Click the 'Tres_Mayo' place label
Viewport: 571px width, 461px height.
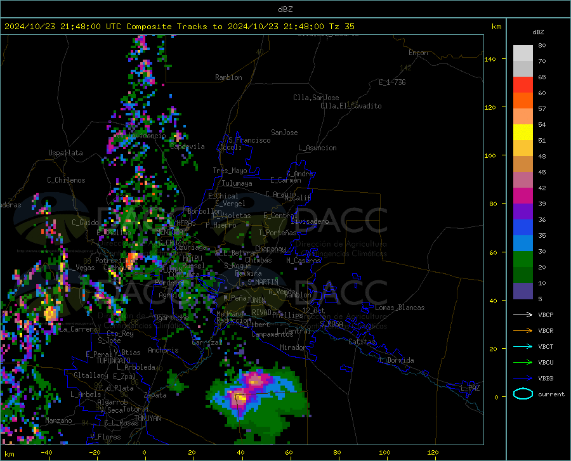click(x=230, y=171)
